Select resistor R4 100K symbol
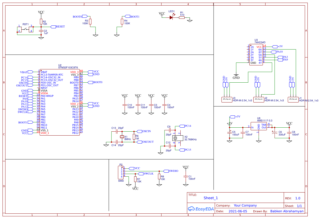Viewport: 321px width, 219px height. (x=122, y=21)
